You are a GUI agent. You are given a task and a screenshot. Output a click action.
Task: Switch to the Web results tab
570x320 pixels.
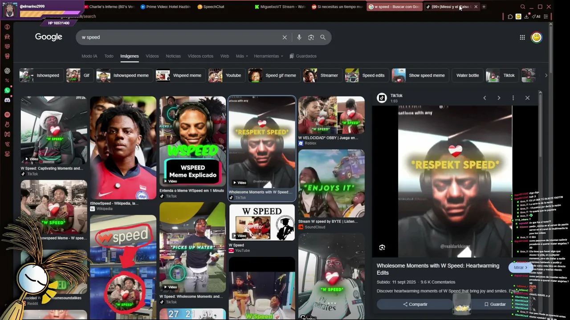click(224, 56)
